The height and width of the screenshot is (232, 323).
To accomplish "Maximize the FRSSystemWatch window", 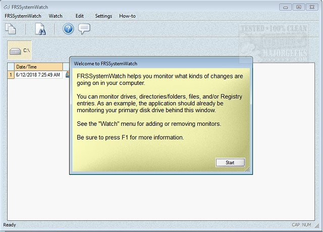I will point(298,7).
